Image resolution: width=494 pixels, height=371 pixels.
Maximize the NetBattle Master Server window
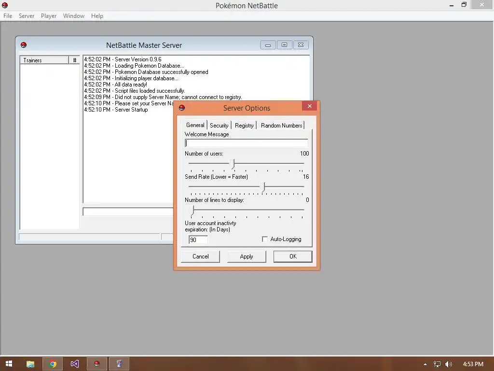[x=284, y=45]
